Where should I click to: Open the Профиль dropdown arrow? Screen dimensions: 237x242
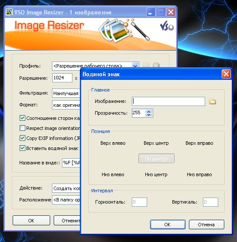135,65
